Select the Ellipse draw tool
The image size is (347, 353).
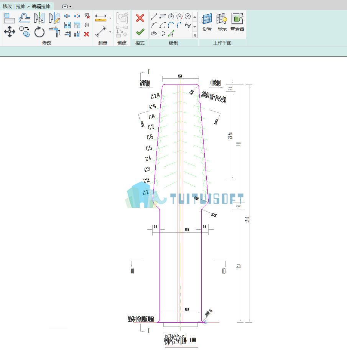point(154,33)
